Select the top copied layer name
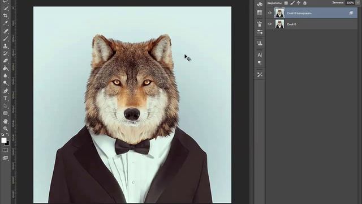 pyautogui.click(x=299, y=13)
